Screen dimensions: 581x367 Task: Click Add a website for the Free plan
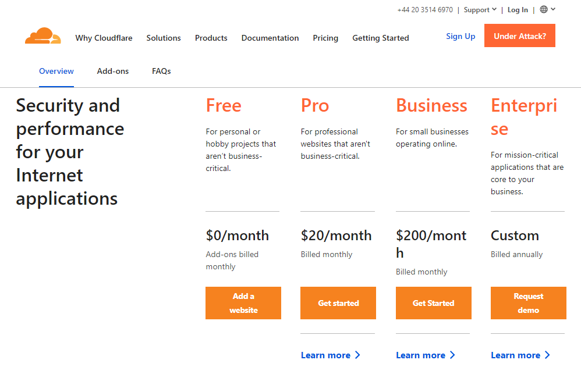click(243, 303)
